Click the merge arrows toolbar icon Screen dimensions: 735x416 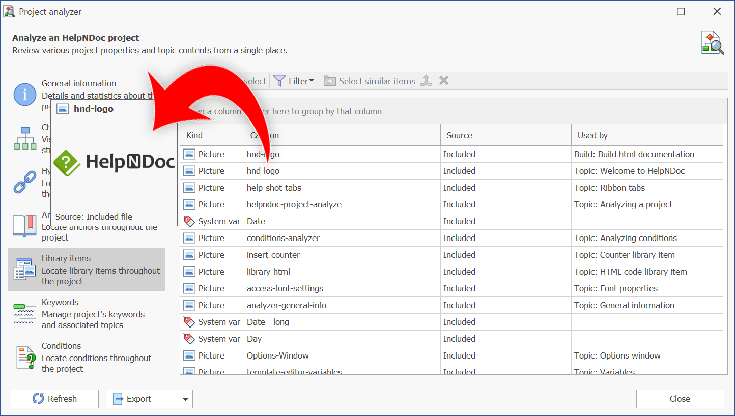[x=426, y=81]
